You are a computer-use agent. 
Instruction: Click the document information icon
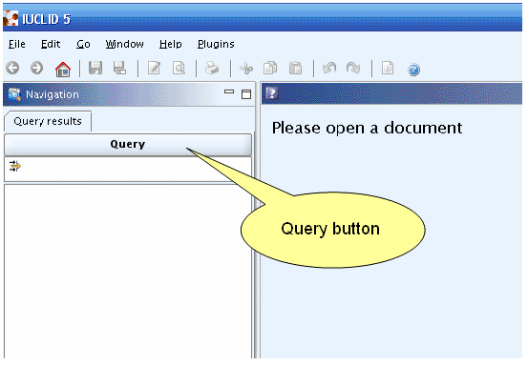pyautogui.click(x=388, y=69)
